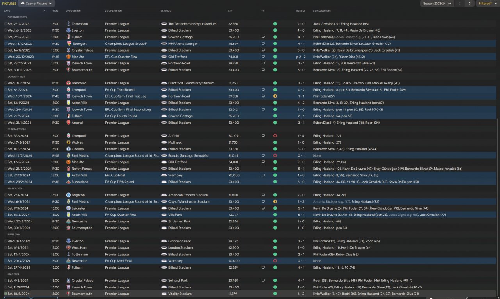Click the TV icon in the Brighton row
Screen dimensions: 500x299
tap(263, 195)
